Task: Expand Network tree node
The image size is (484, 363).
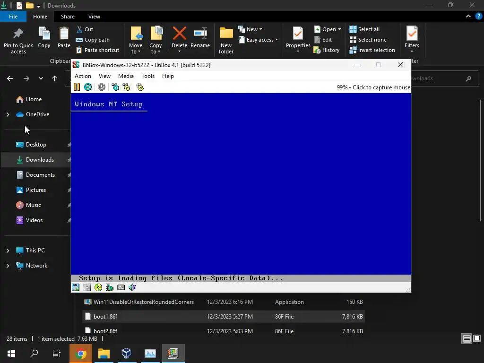Action: click(x=8, y=266)
